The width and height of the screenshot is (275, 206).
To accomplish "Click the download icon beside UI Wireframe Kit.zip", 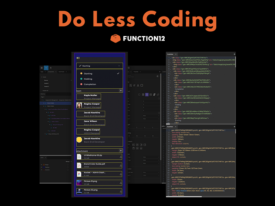I will click(121, 157).
